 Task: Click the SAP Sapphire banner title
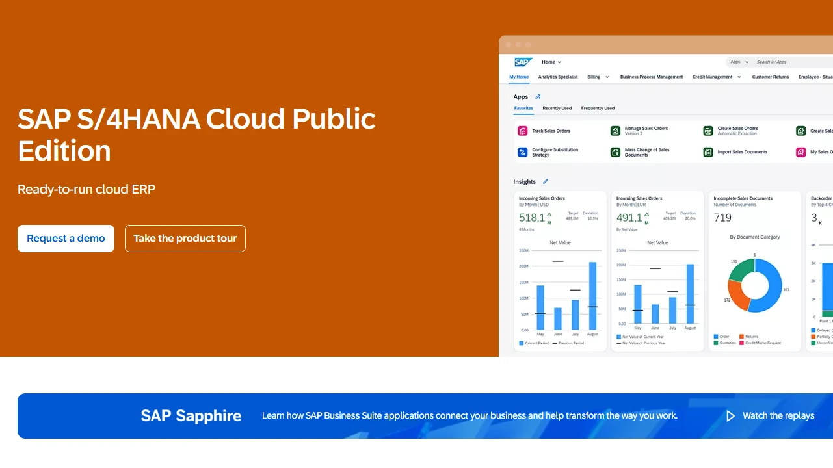coord(191,416)
